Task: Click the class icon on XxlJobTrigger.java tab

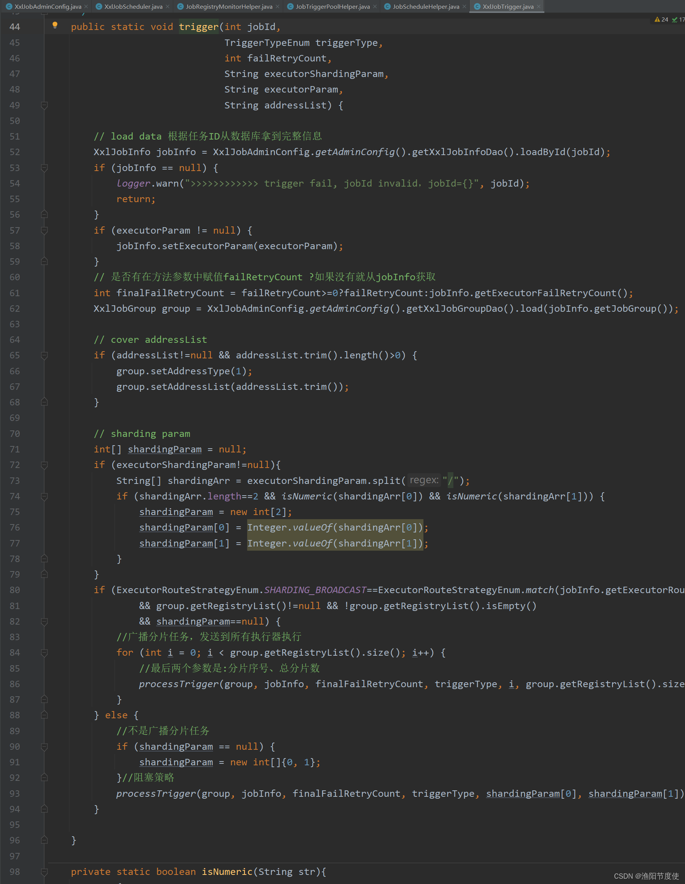Action: tap(477, 6)
